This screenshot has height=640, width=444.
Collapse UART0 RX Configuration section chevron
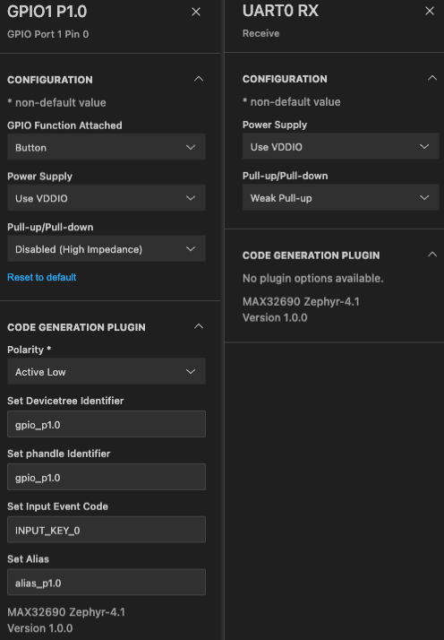[x=432, y=78]
